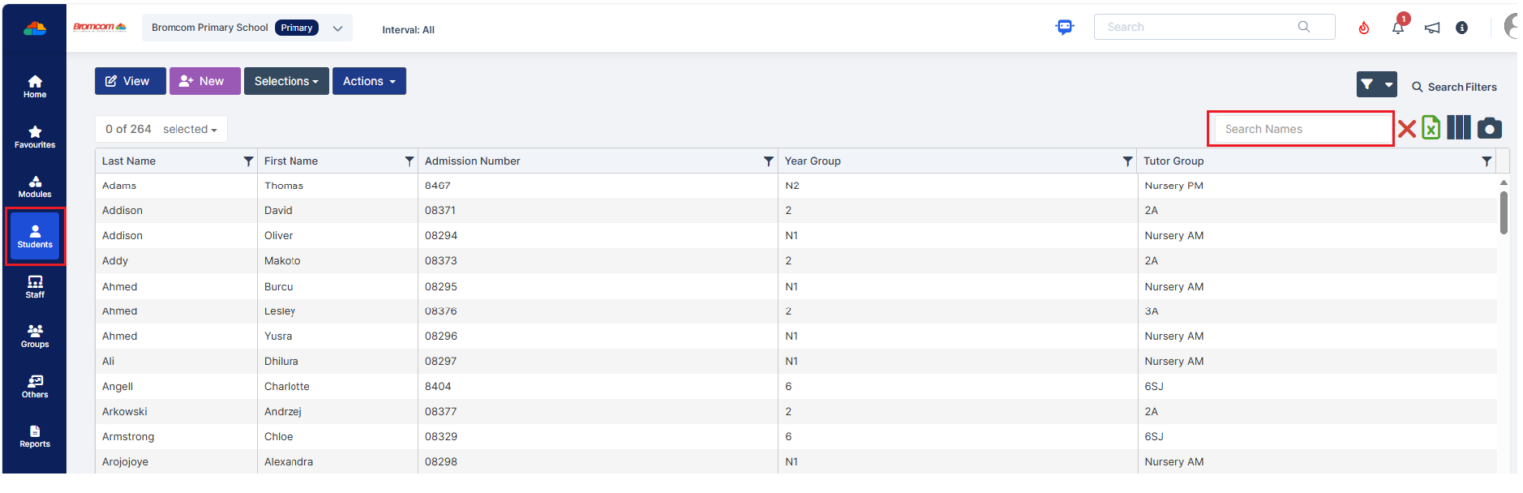This screenshot has height=493, width=1523.
Task: Toggle filter on Tutor Group column
Action: point(1486,161)
